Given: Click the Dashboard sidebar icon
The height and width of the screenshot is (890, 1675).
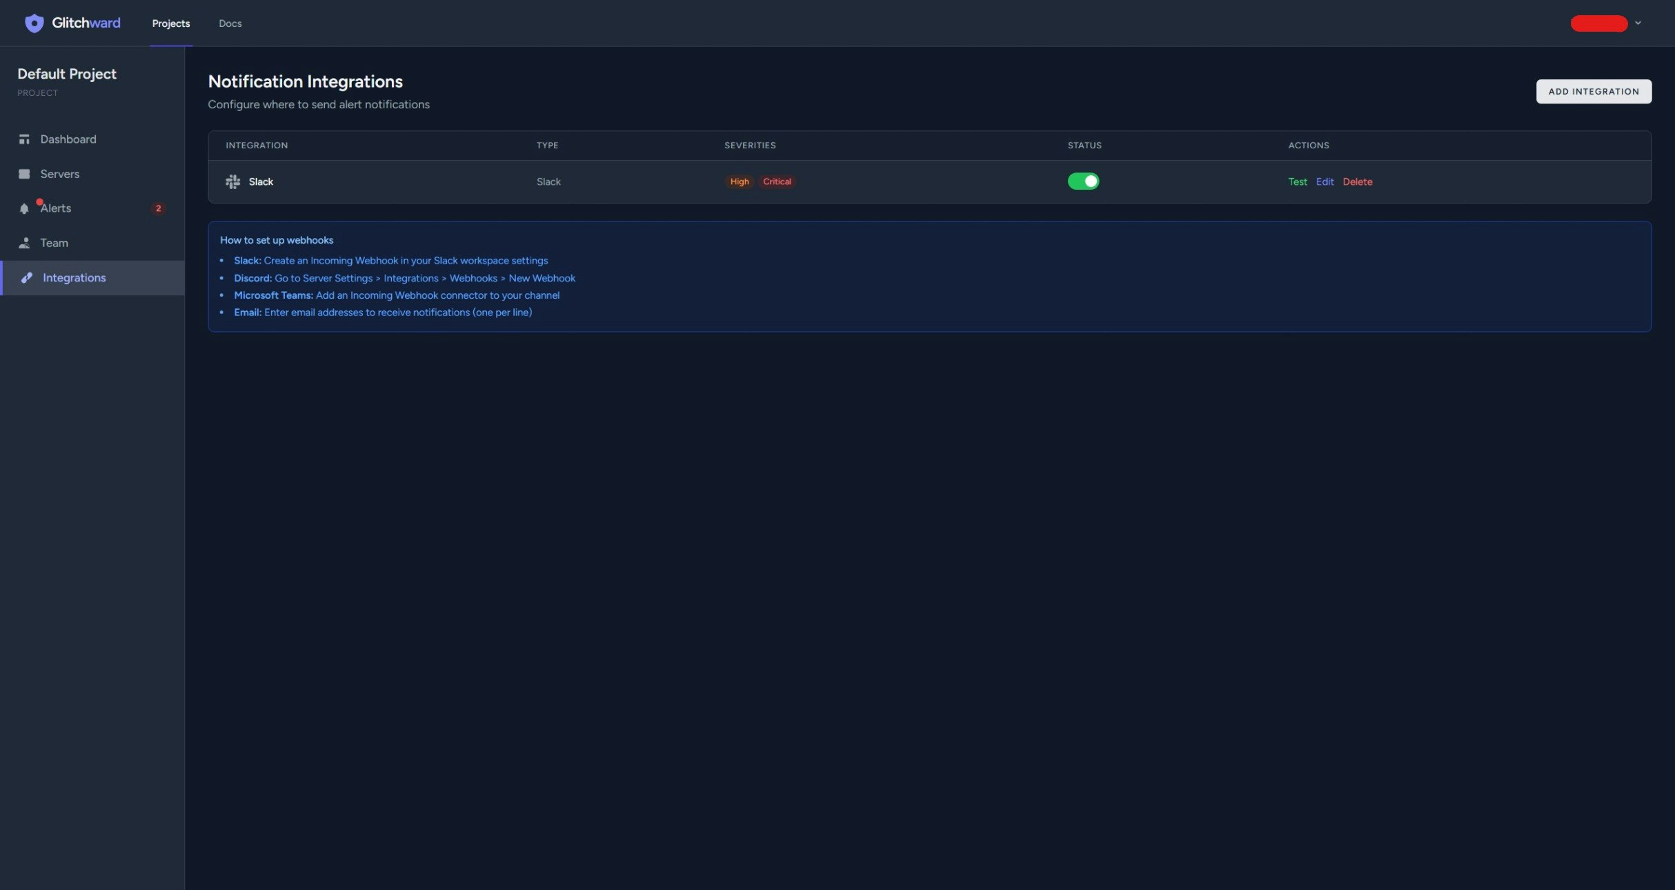Looking at the screenshot, I should 24,139.
